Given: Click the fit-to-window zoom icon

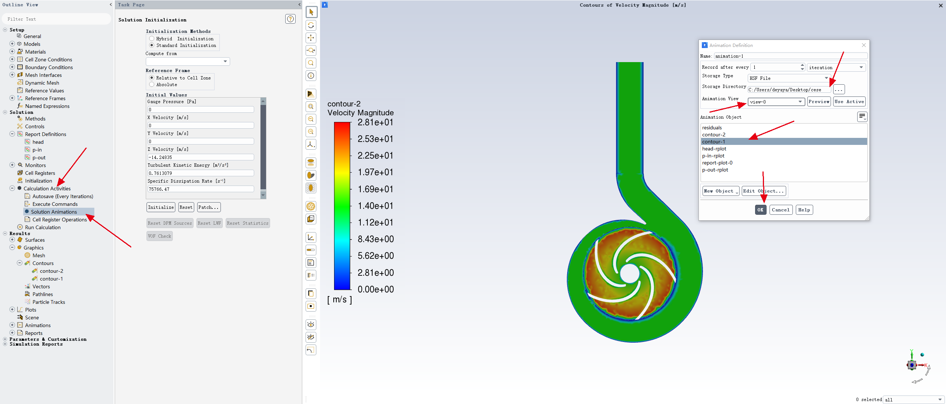Looking at the screenshot, I should 311,106.
